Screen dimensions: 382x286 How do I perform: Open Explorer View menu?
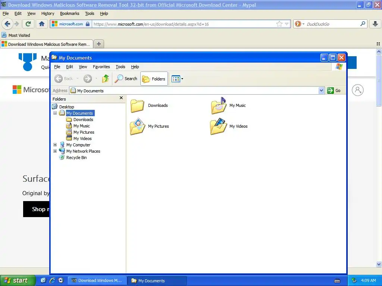(x=83, y=67)
